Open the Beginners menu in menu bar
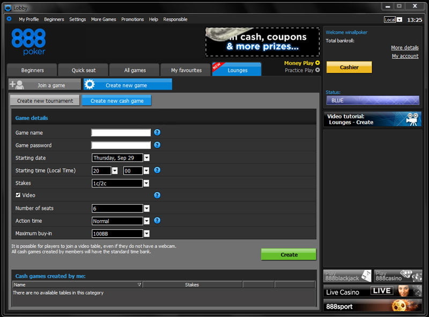Image resolution: width=429 pixels, height=317 pixels. click(x=54, y=19)
